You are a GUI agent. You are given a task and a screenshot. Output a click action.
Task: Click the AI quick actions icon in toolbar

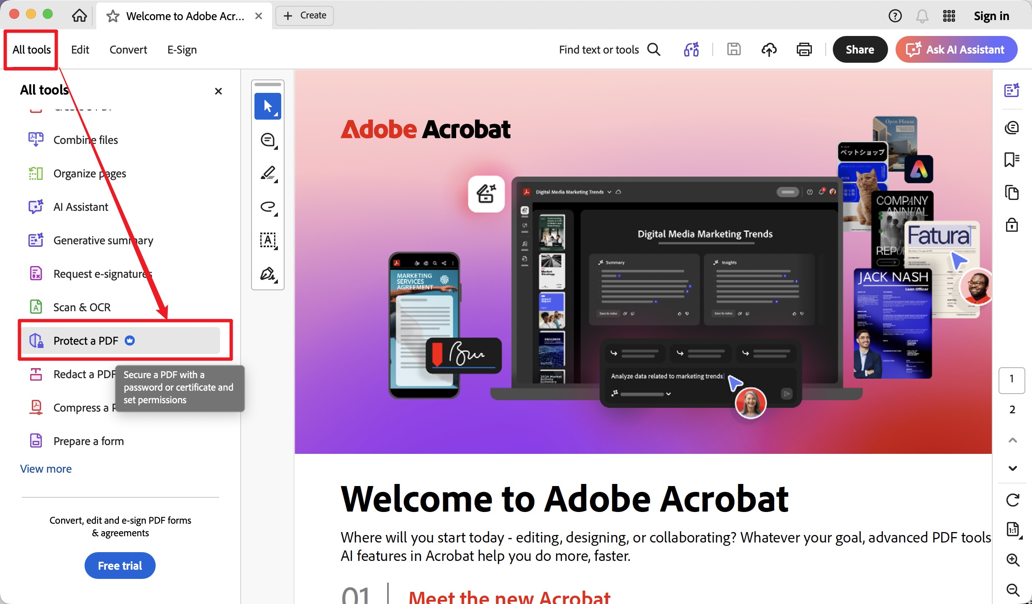click(x=691, y=49)
